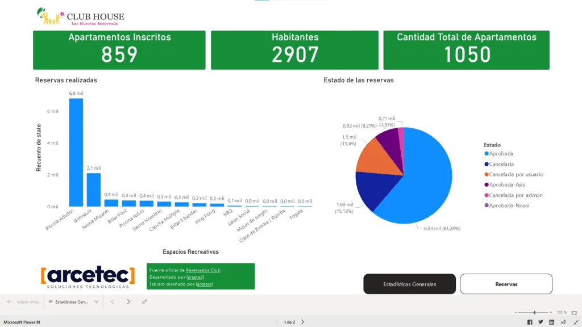Screen dimensions: 582x327
Task: Share the report on Facebook
Action: [530, 322]
